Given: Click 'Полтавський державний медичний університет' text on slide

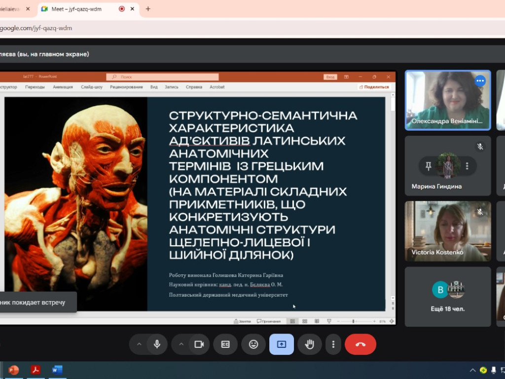Looking at the screenshot, I should 228,295.
